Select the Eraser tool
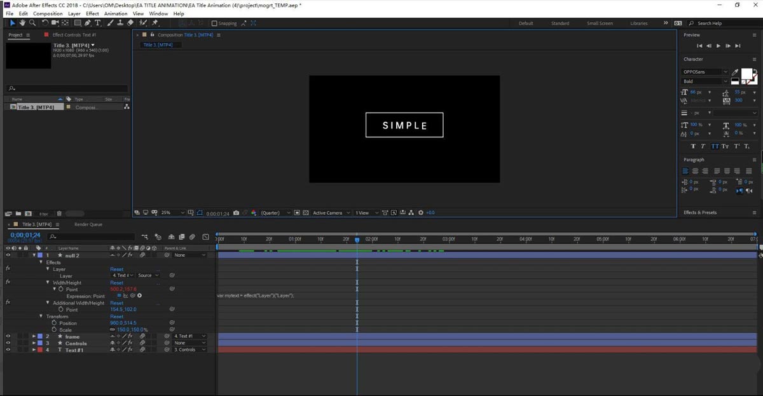763x396 pixels. tap(130, 23)
